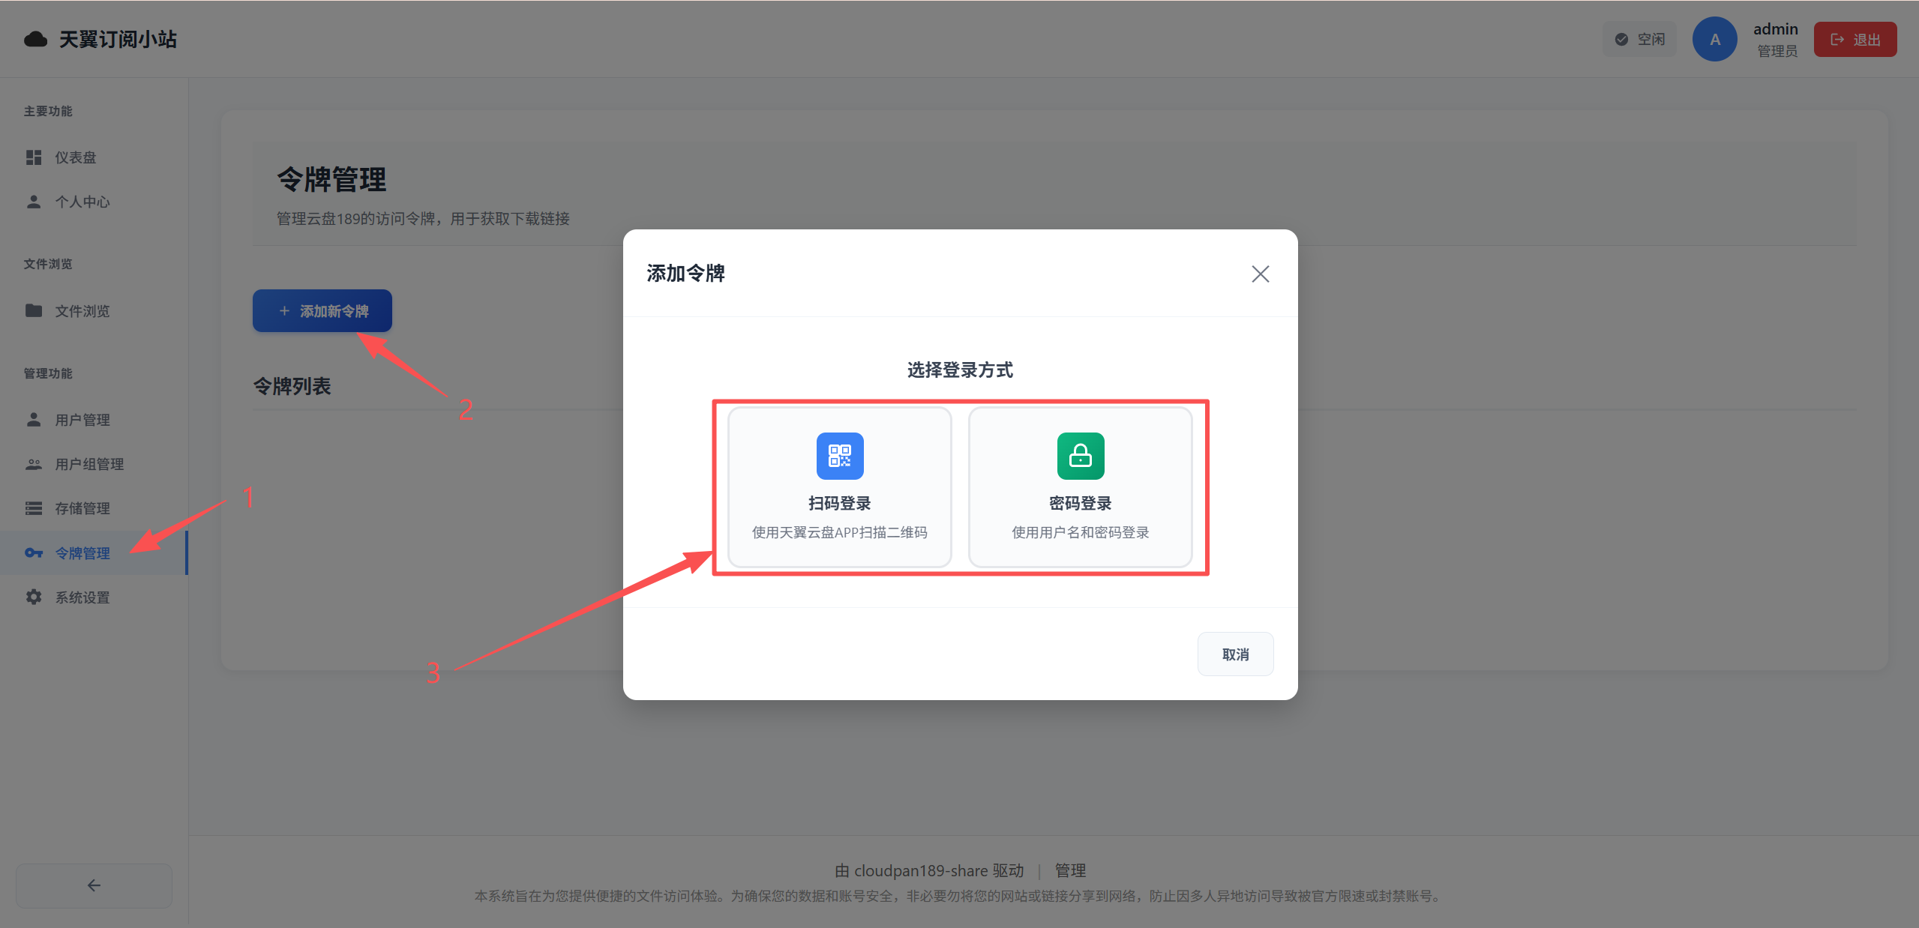1919x928 pixels.
Task: Go to 用户管理 in sidebar
Action: 82,420
